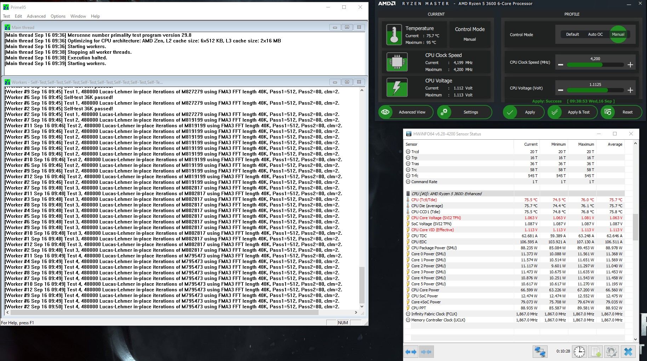The width and height of the screenshot is (647, 361).
Task: Open the Help menu in Prime95
Action: point(95,16)
